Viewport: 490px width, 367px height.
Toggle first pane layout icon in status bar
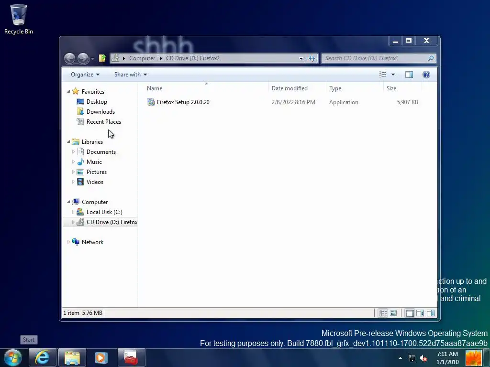410,313
